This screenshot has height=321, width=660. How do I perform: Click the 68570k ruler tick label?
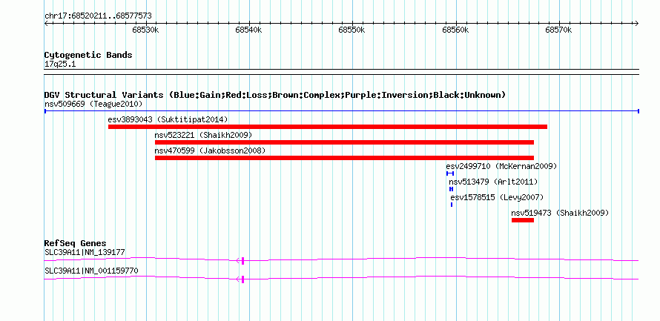click(558, 30)
